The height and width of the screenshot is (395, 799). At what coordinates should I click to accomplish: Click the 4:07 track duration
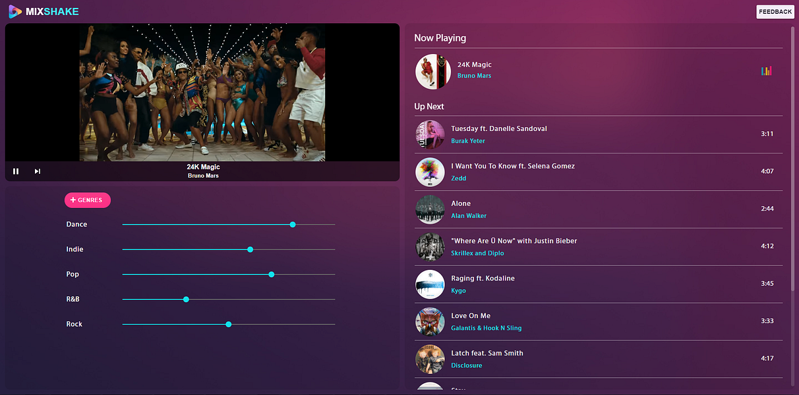[767, 171]
